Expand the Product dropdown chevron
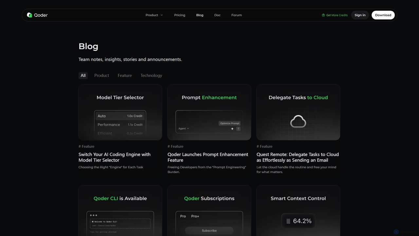The height and width of the screenshot is (236, 419). pos(162,15)
